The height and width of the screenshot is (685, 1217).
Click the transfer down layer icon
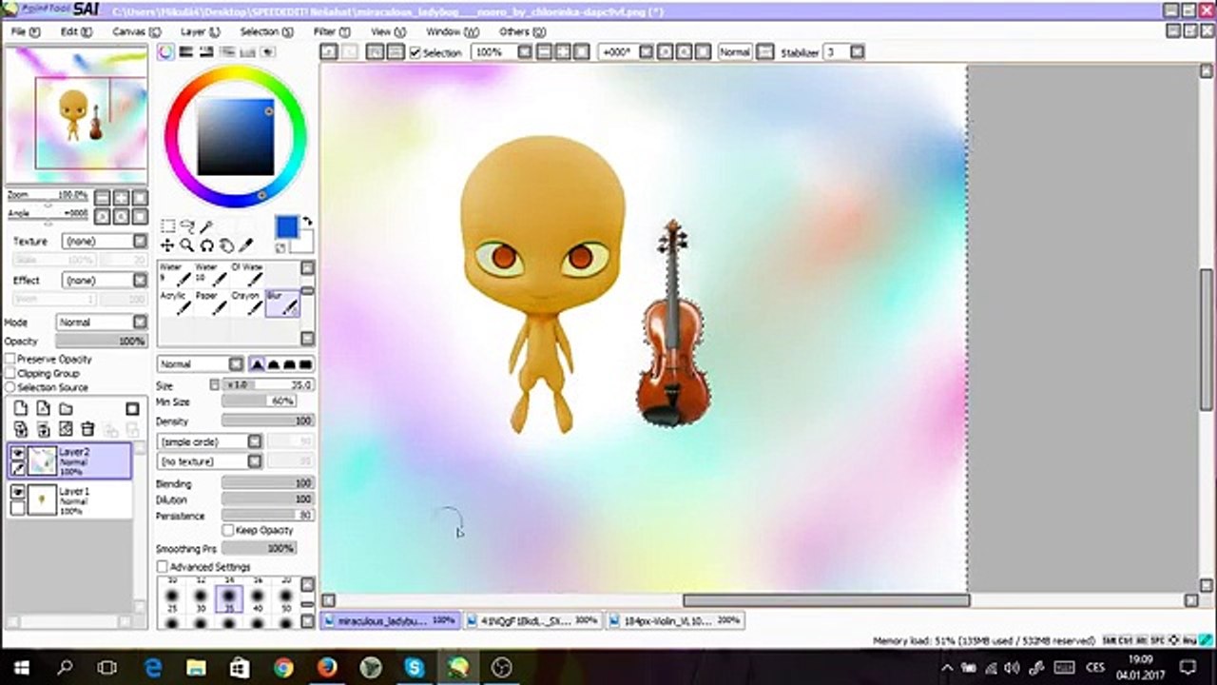pyautogui.click(x=20, y=429)
